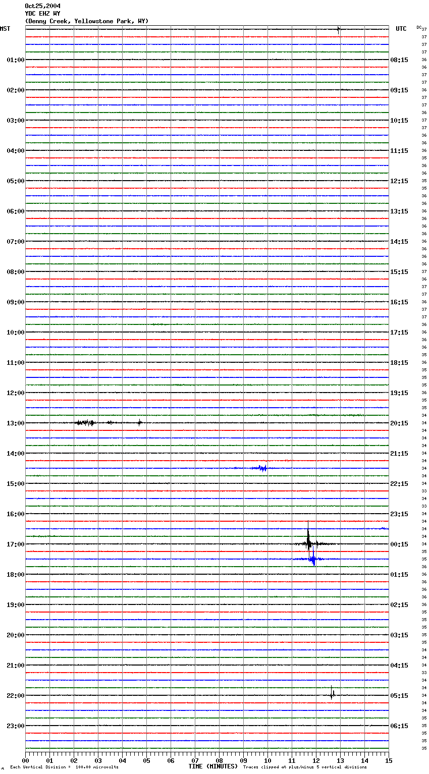The image size is (429, 774).
Task: Click the 20:15 UTC time label
Action: (399, 423)
